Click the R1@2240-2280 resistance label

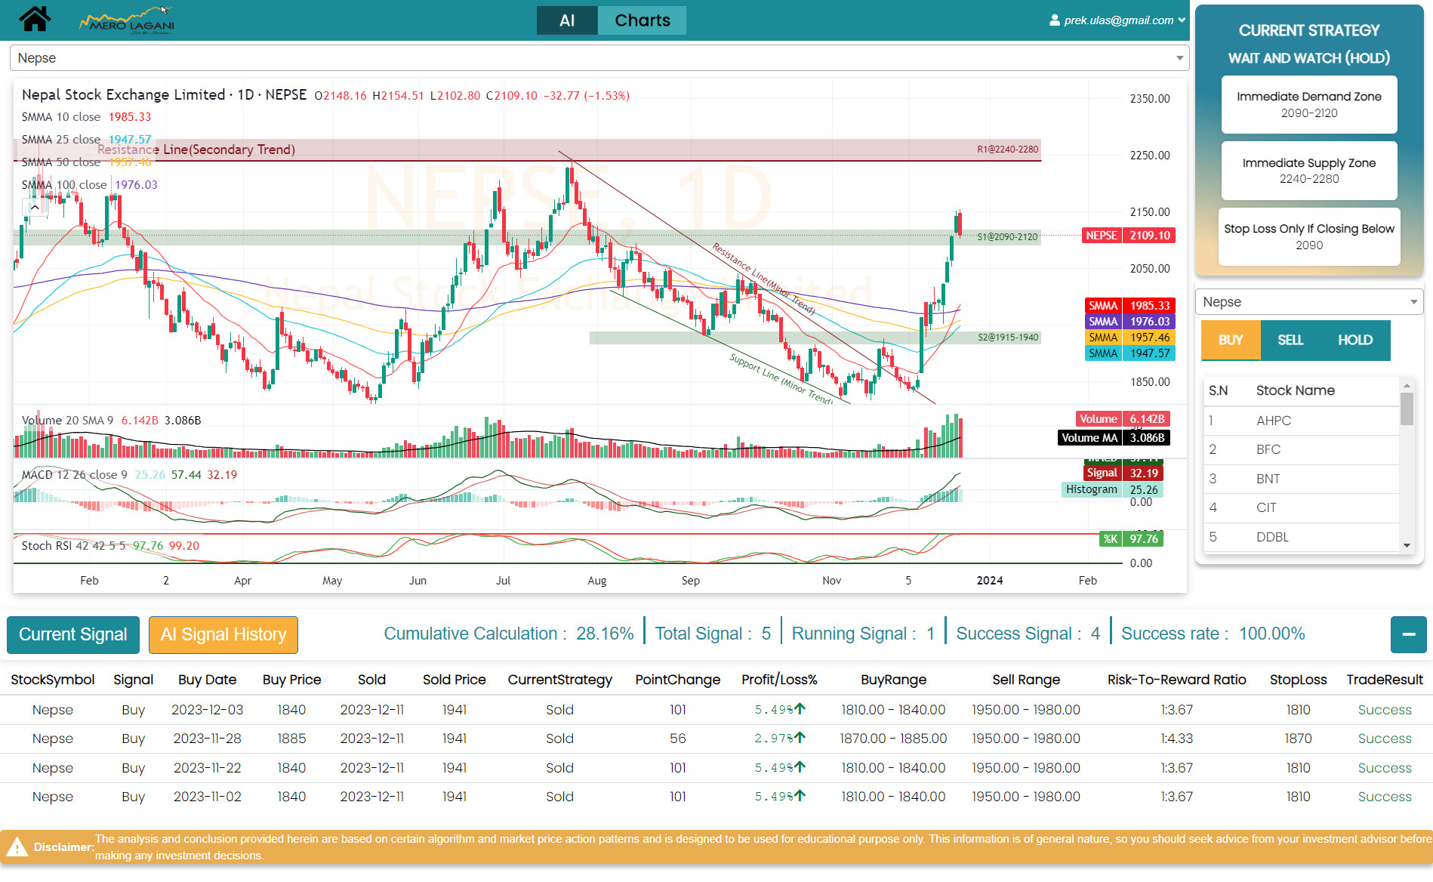(1007, 150)
